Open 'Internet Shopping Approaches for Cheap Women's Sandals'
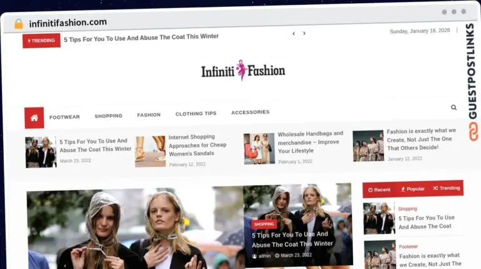Image resolution: width=481 pixels, height=269 pixels. [197, 145]
